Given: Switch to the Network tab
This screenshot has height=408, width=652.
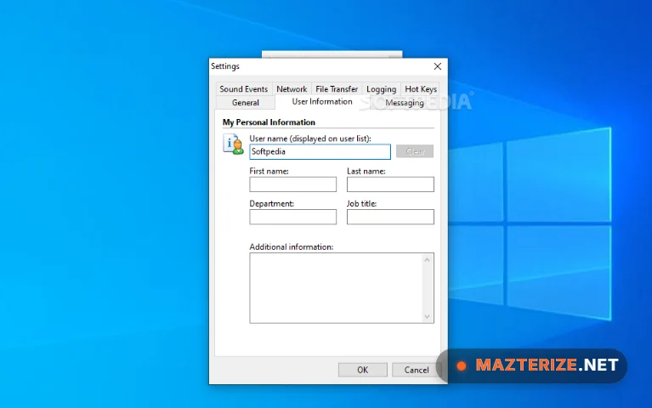Looking at the screenshot, I should coord(292,89).
